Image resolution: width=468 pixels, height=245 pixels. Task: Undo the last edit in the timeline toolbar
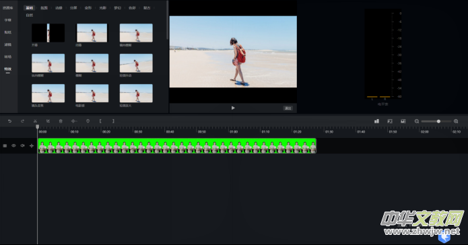(9, 121)
